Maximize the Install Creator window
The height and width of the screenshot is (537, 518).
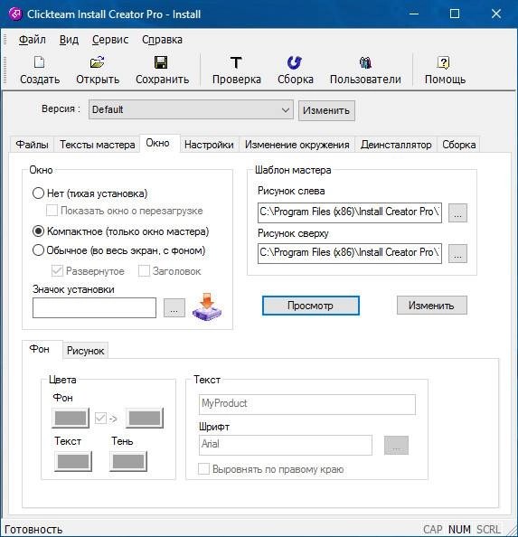click(455, 14)
